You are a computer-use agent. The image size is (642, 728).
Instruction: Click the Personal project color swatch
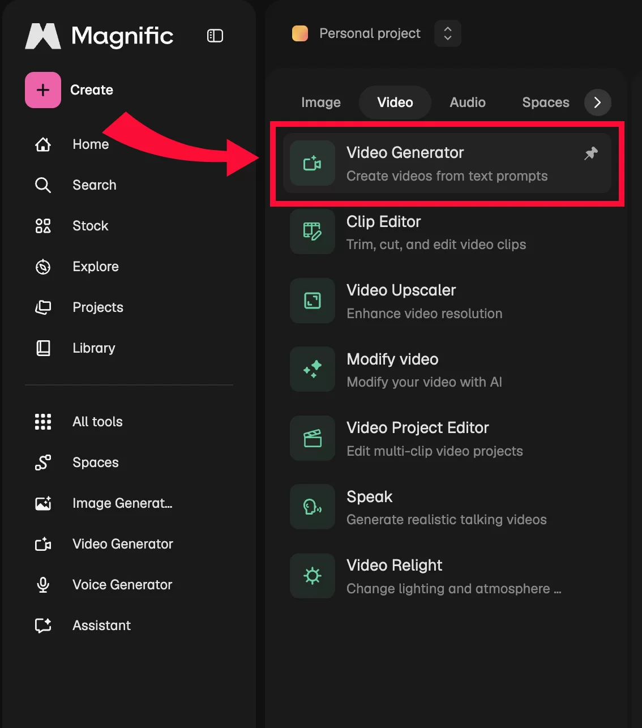point(300,33)
